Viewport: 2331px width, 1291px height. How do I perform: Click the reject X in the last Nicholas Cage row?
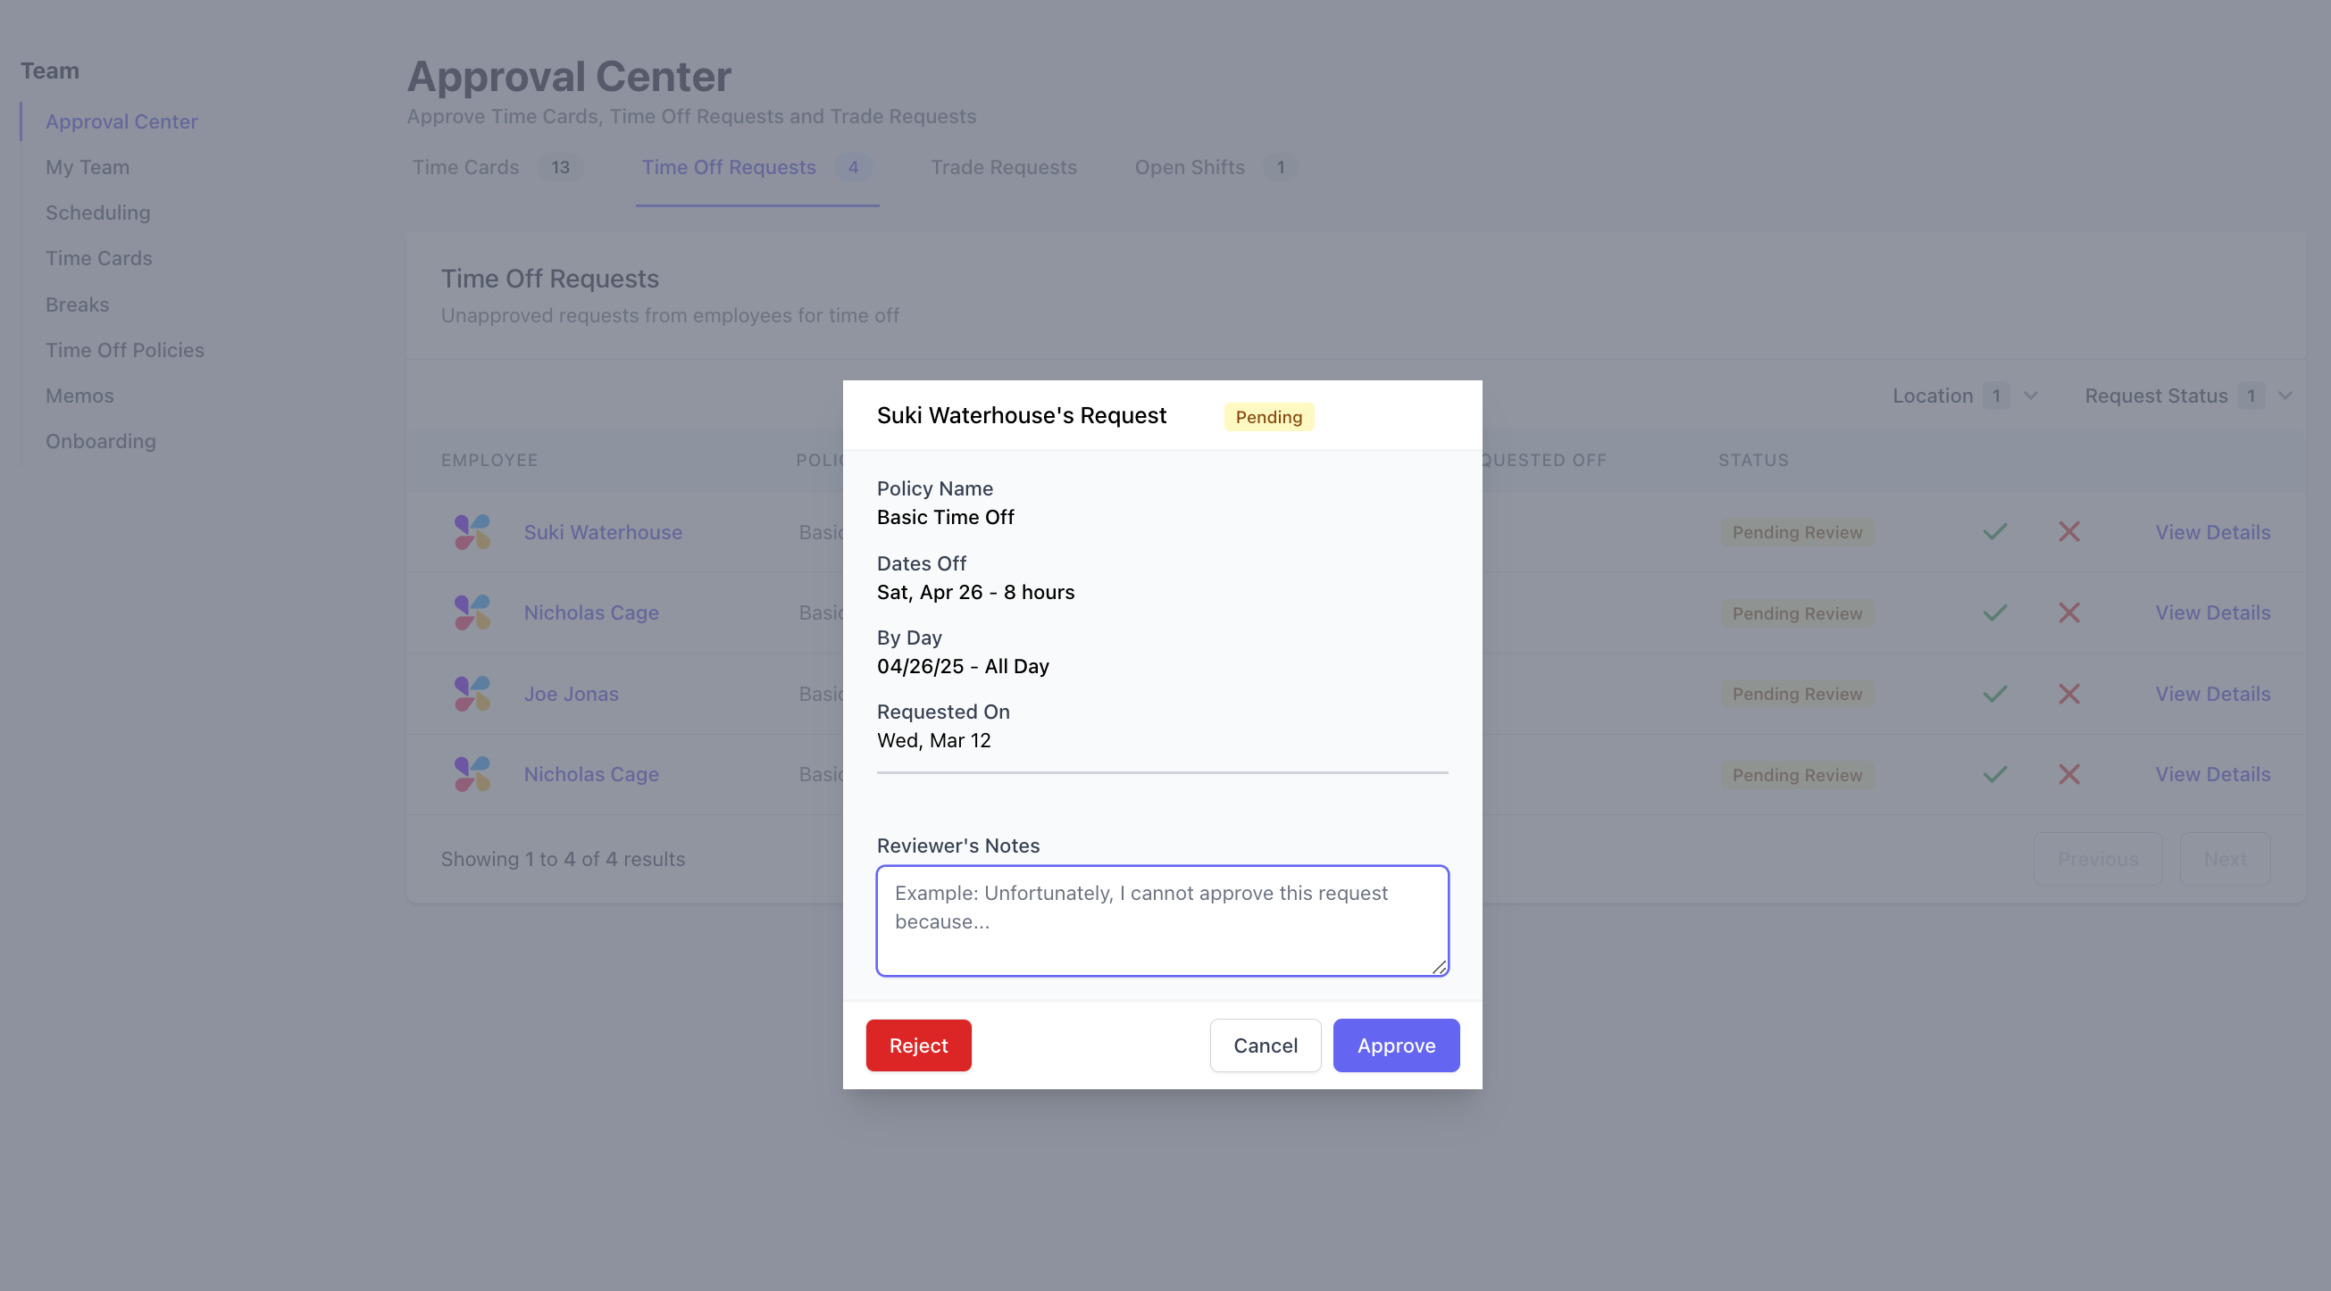click(x=2068, y=774)
